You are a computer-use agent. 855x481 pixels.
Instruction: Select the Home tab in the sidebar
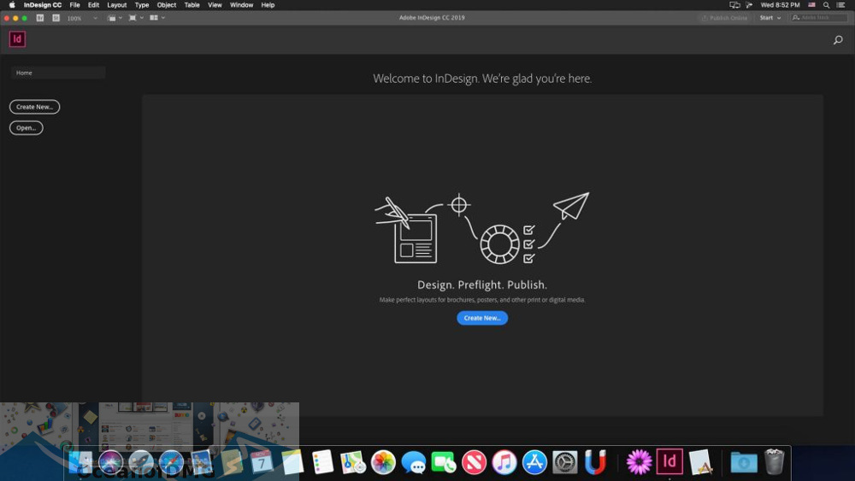[58, 73]
